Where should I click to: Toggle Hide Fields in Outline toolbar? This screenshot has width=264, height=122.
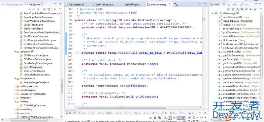pos(242,9)
